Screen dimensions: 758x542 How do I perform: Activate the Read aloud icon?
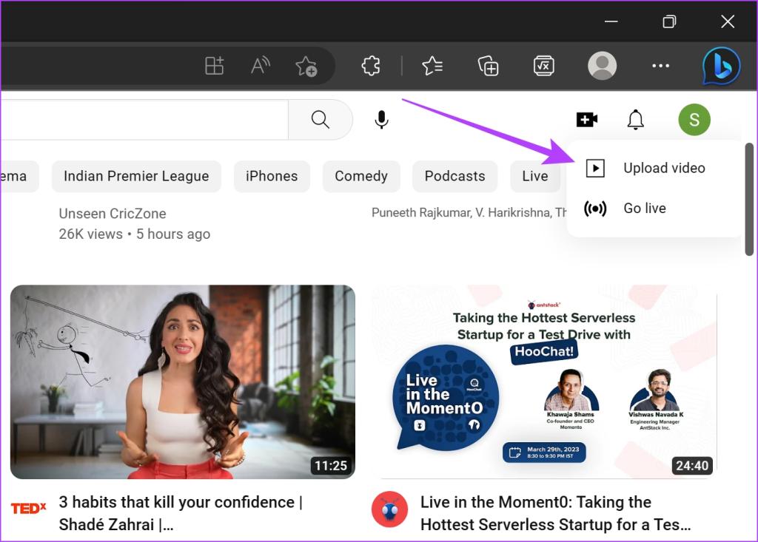[x=260, y=66]
